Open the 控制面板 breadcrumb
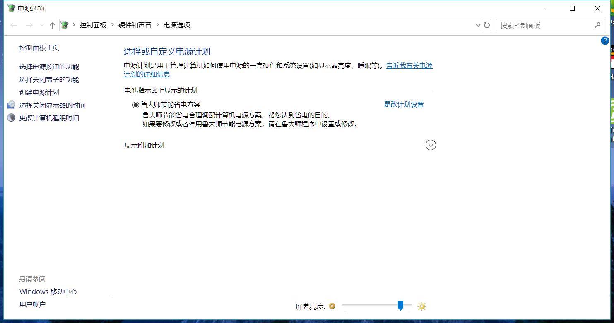The image size is (614, 323). point(93,25)
